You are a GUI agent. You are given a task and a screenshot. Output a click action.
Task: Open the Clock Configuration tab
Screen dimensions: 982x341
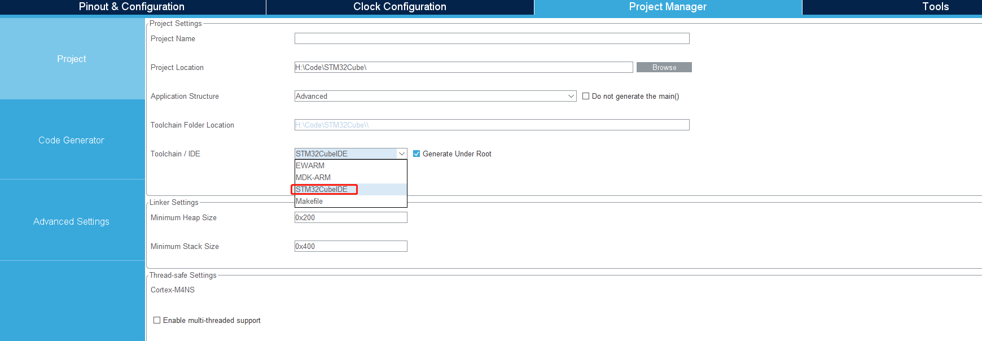[400, 7]
